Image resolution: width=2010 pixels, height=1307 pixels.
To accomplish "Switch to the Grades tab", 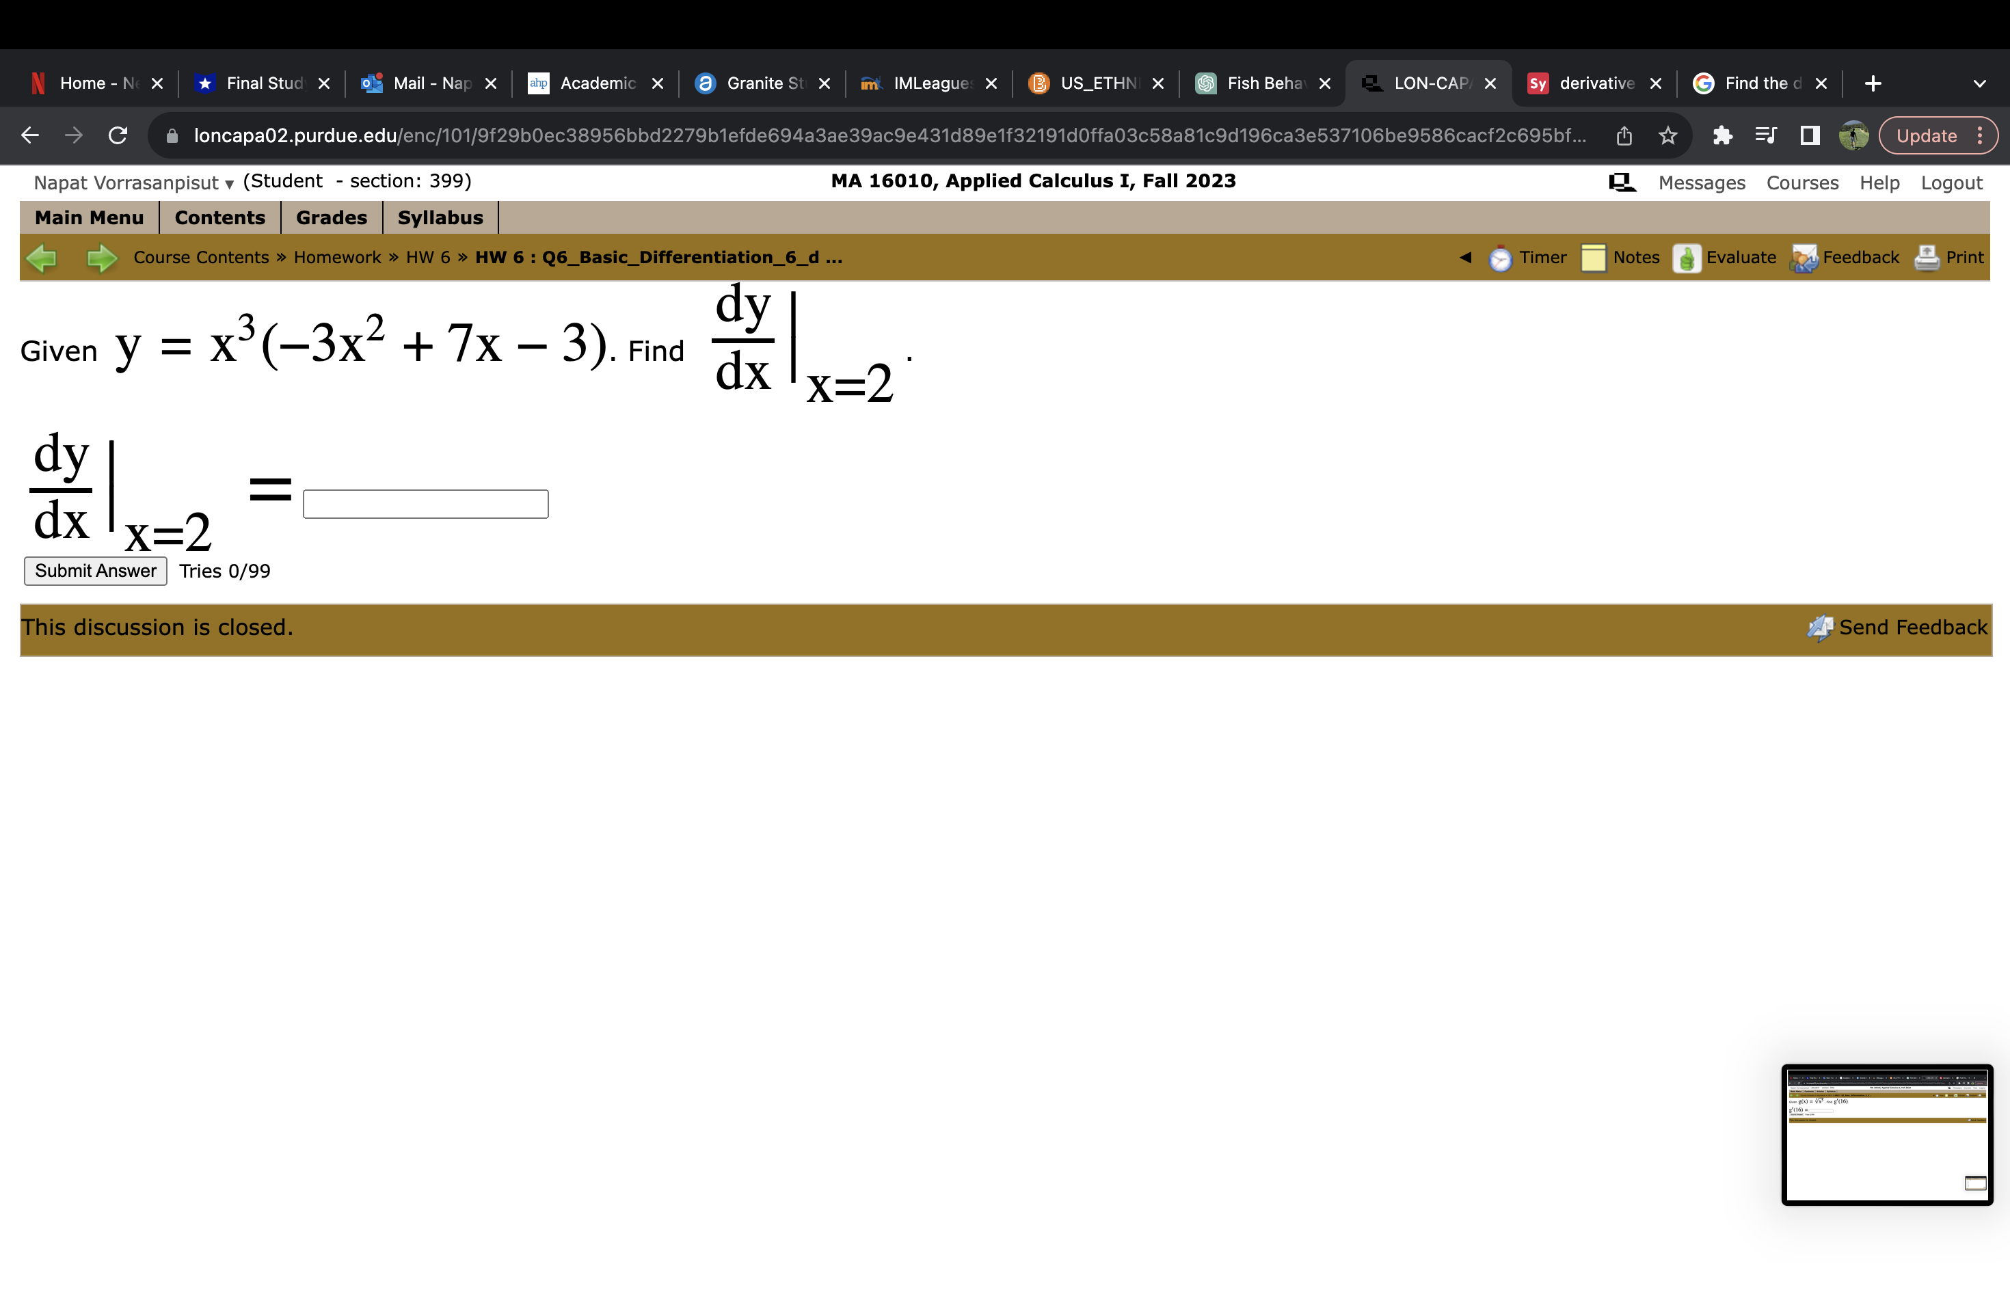I will pyautogui.click(x=331, y=217).
